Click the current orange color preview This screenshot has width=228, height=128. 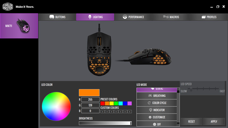coord(89,93)
